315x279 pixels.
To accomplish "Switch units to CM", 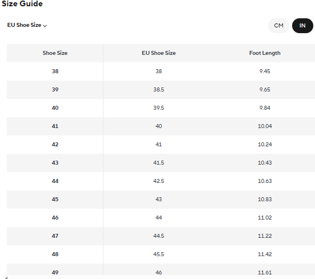I will click(x=278, y=26).
